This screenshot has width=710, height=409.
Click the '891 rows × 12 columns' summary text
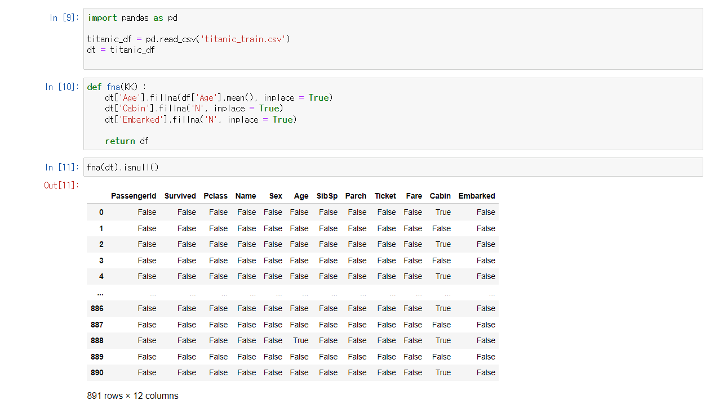(x=132, y=396)
